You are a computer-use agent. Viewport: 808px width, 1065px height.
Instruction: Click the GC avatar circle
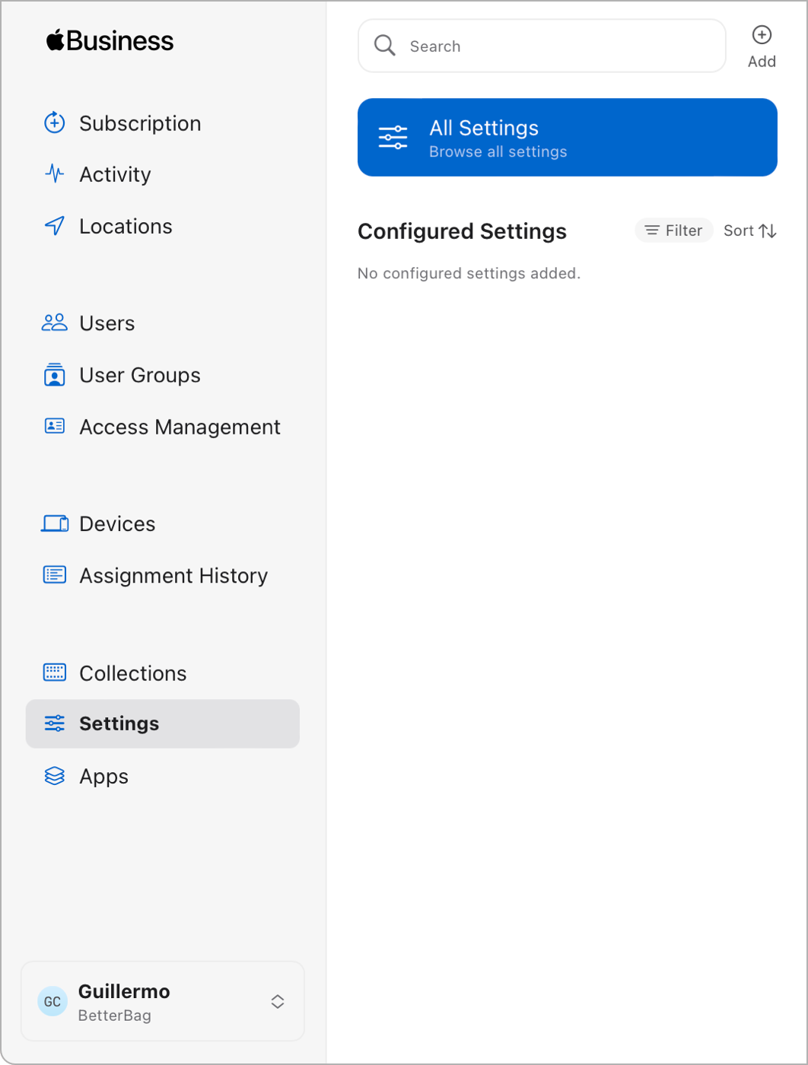coord(52,1001)
